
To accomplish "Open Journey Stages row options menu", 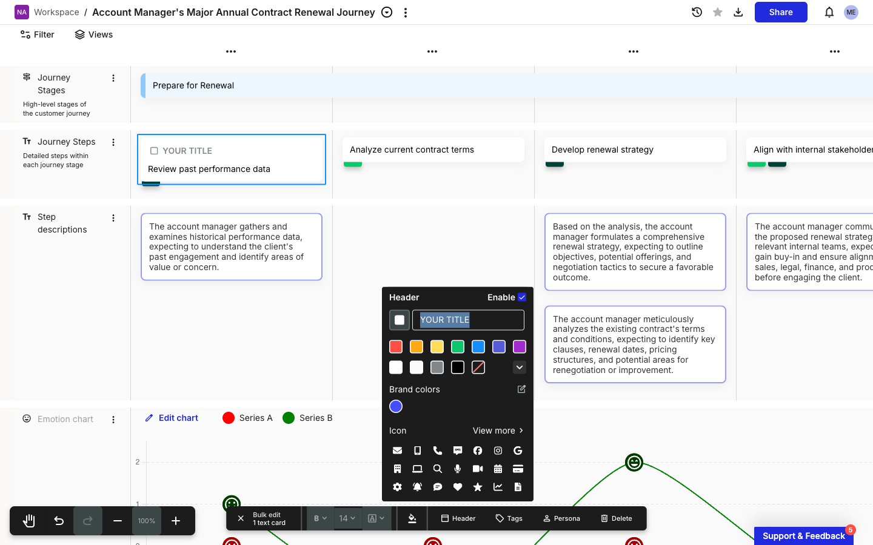I will [x=113, y=78].
